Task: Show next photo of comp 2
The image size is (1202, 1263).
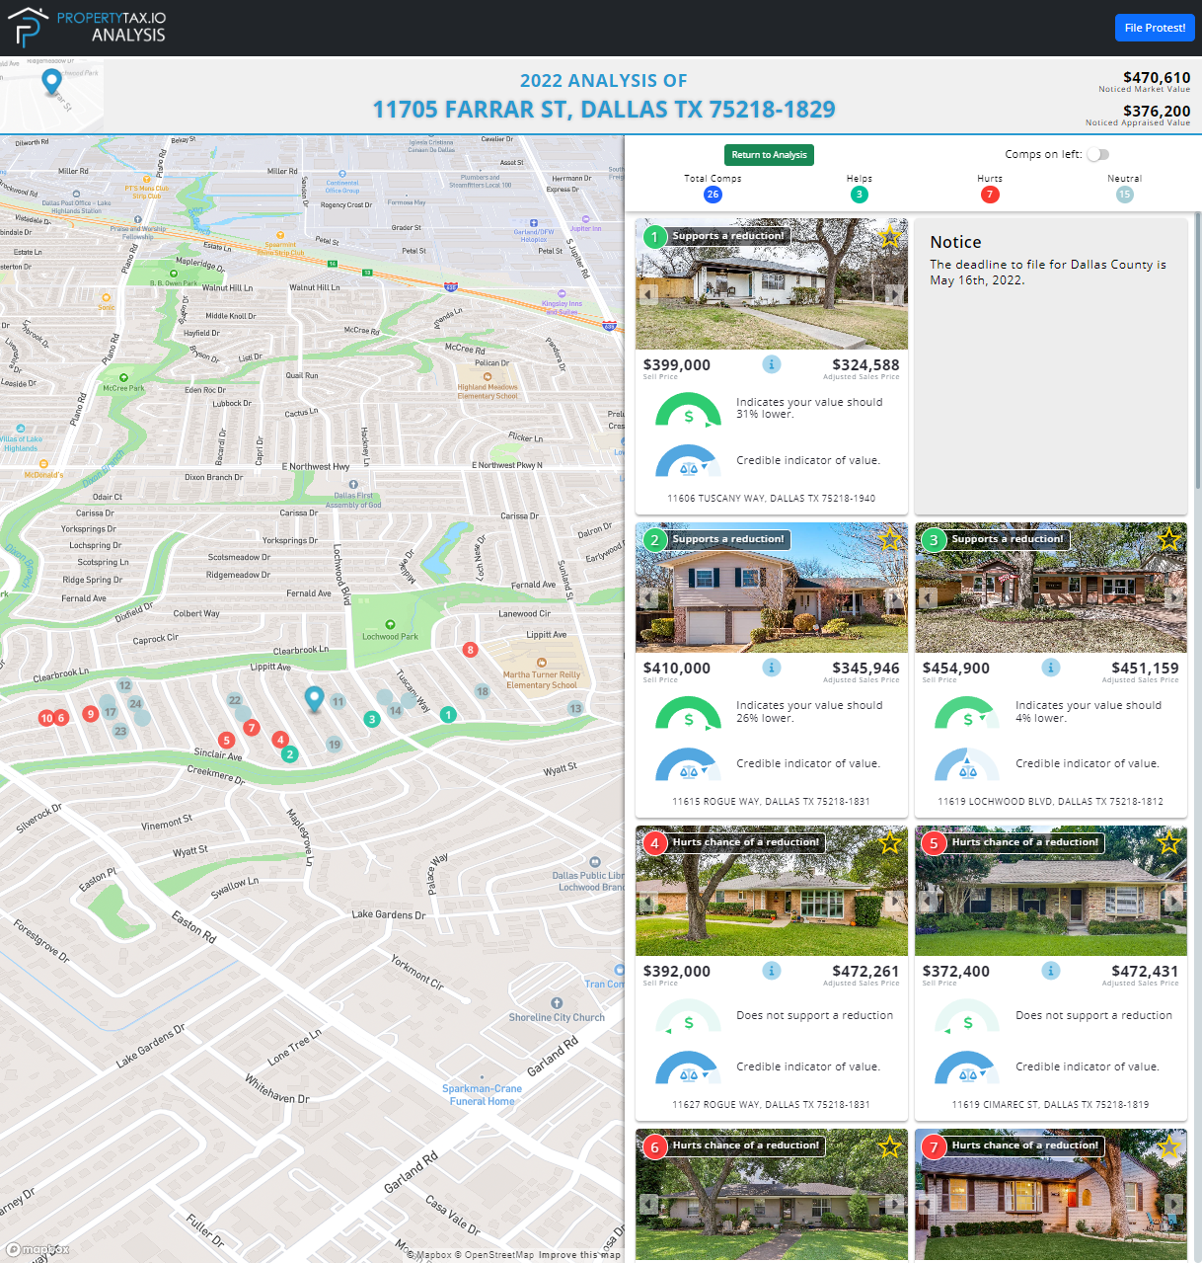Action: point(894,597)
